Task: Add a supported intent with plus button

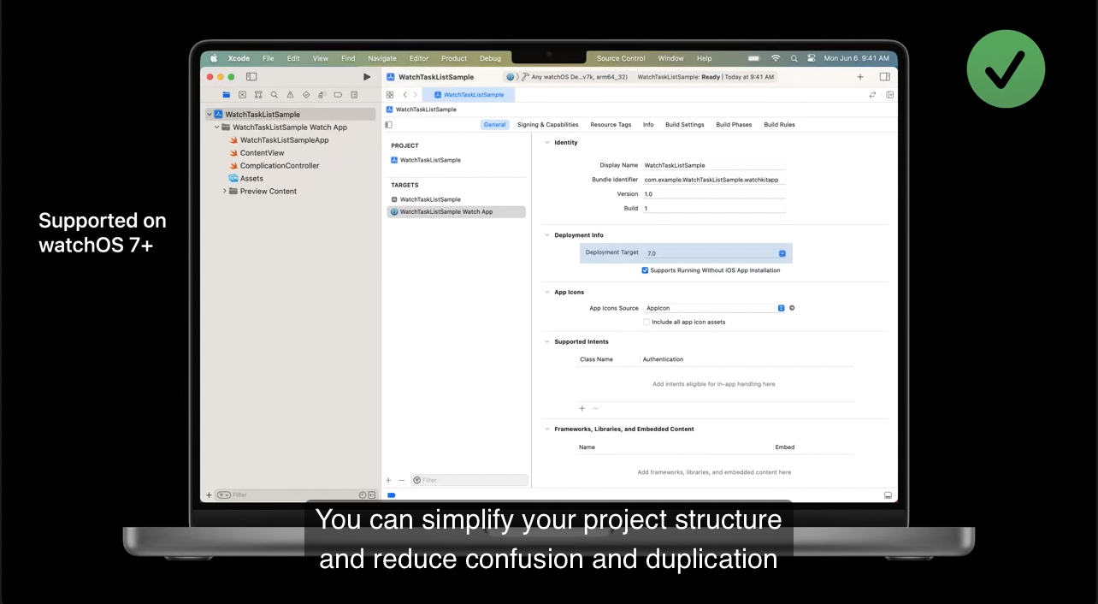Action: (x=582, y=409)
